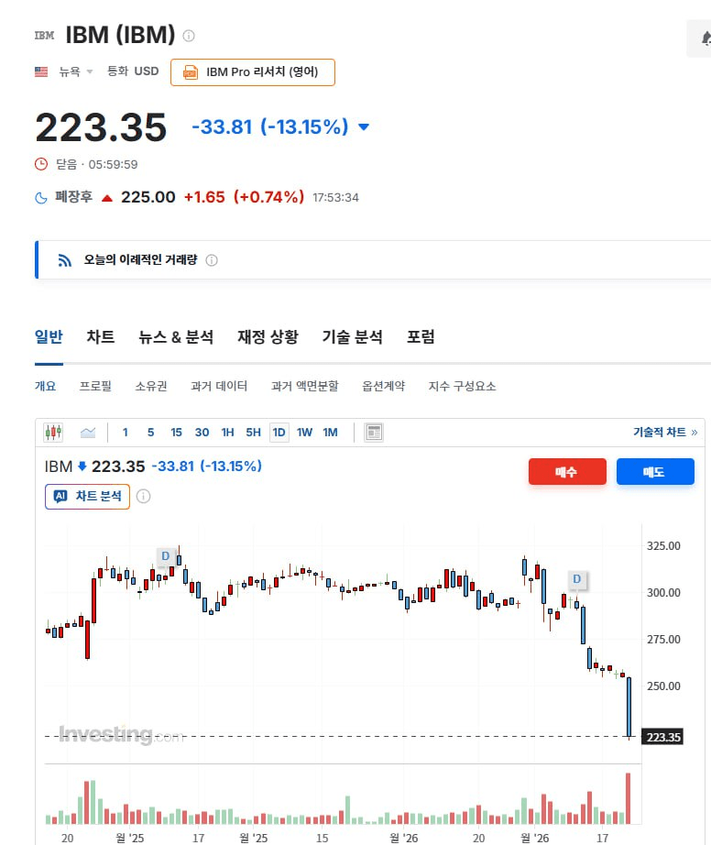Open the 뉴욕 exchange dropdown
The image size is (711, 845).
[76, 71]
